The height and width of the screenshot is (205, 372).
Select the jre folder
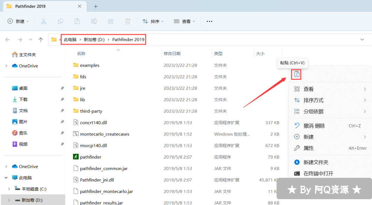83,88
